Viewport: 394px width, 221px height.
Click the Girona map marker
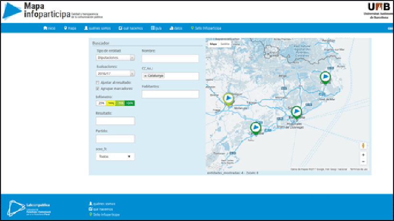click(325, 77)
